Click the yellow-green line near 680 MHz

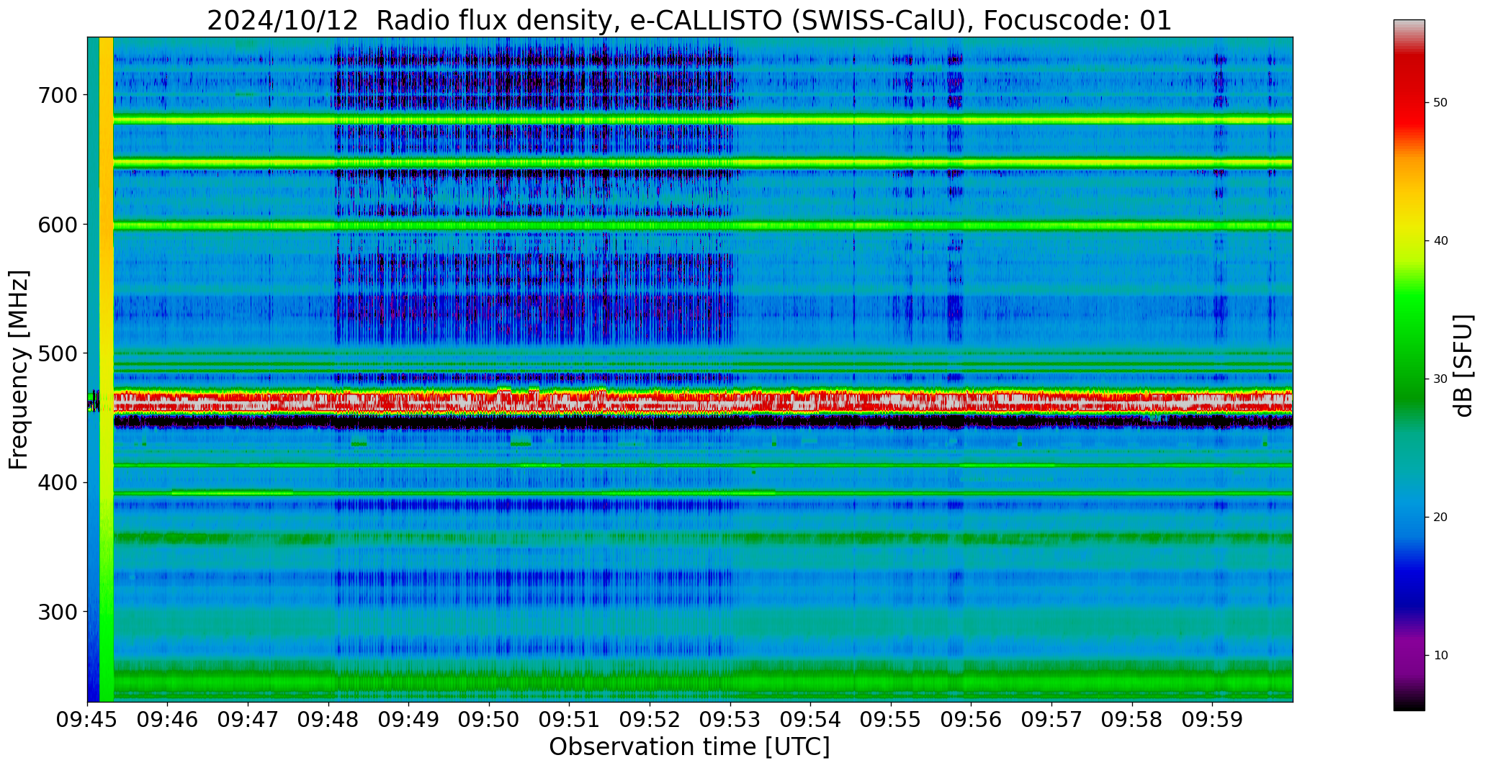pyautogui.click(x=702, y=119)
